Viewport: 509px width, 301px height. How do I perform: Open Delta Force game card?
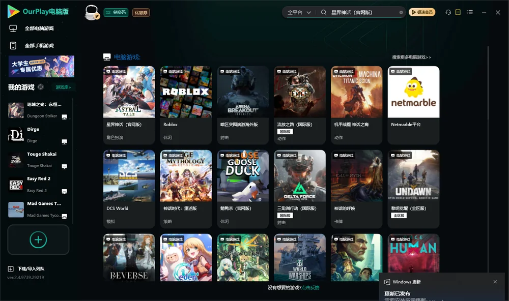click(300, 189)
